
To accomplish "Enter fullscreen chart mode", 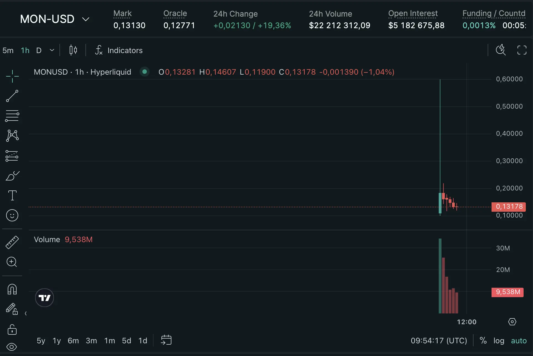I will point(522,50).
